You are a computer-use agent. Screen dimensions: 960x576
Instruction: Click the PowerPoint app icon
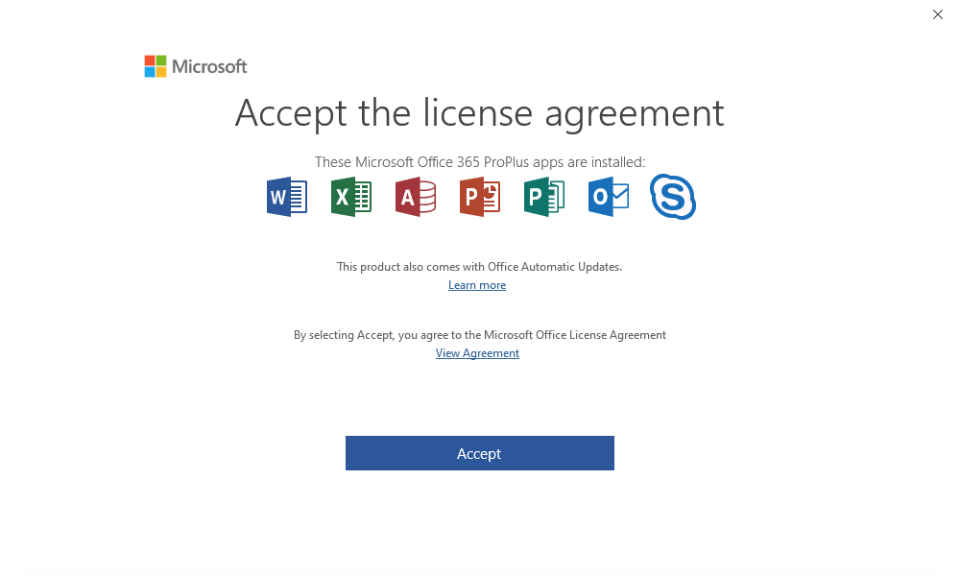pos(480,197)
